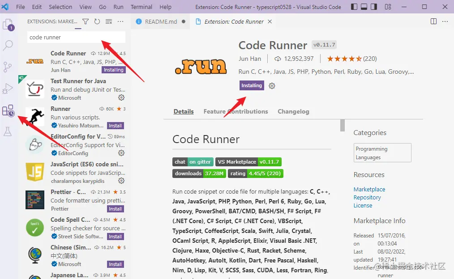Toggle bottom panel layout icon
This screenshot has height=279, width=454.
[x=364, y=7]
